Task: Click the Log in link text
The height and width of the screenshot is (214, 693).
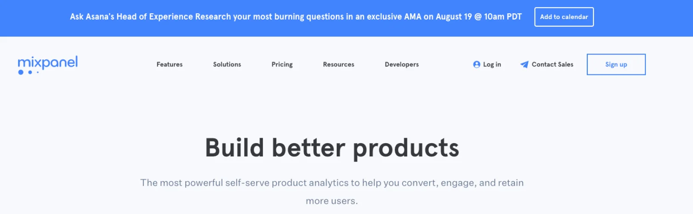Action: click(492, 65)
